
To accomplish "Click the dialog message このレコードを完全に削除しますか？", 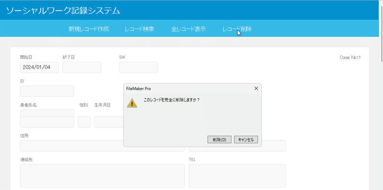I will (x=172, y=100).
